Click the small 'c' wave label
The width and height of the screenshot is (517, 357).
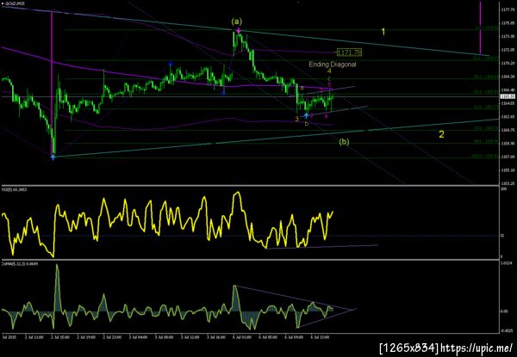pyautogui.click(x=329, y=78)
